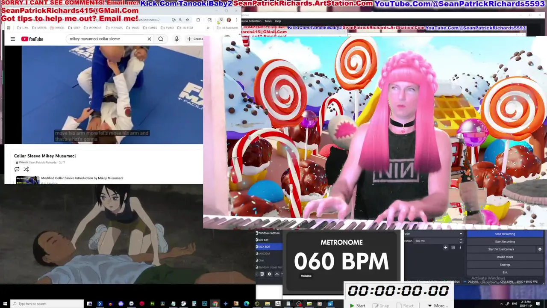Open the stopwatch More dropdown
The width and height of the screenshot is (547, 308).
[x=437, y=305]
